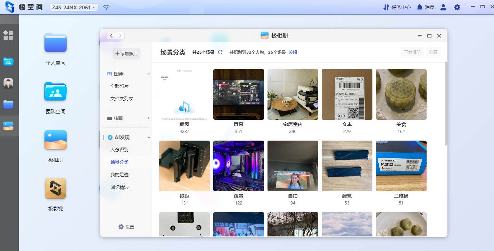Click the 添加照片 button
494x251 pixels.
tap(126, 53)
